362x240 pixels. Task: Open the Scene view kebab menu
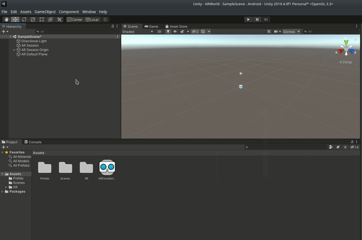(356, 27)
